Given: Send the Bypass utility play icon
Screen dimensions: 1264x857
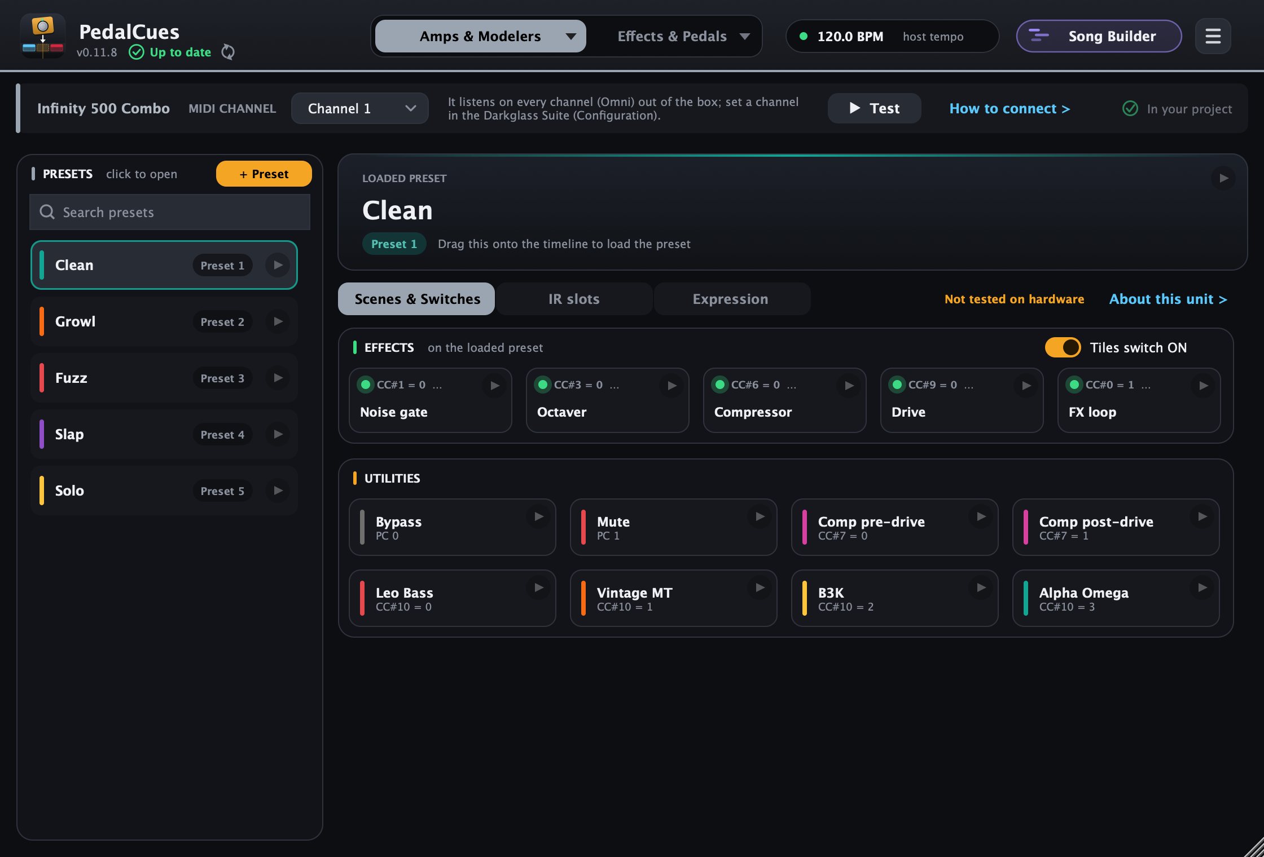Looking at the screenshot, I should click(538, 516).
